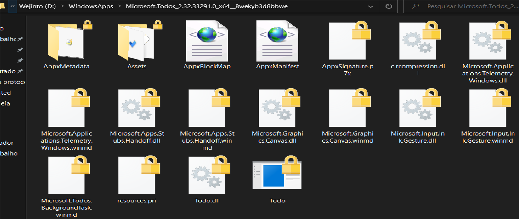Select the Todo.dll file icon
519x219 pixels.
[209, 174]
